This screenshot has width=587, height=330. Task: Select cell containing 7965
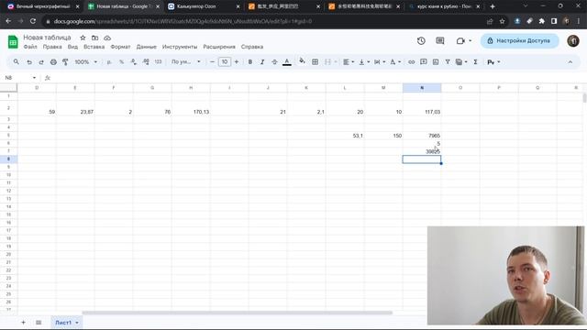pos(422,136)
